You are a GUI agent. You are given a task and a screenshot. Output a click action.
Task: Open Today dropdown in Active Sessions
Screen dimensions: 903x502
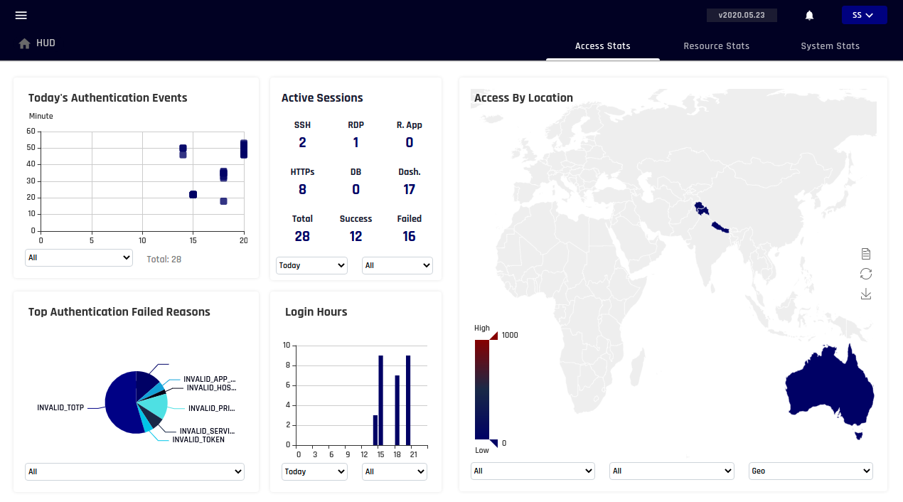311,265
